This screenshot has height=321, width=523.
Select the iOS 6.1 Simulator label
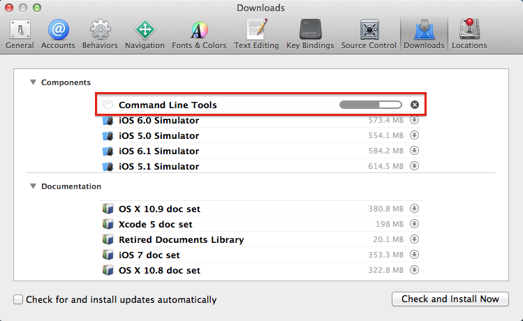point(159,151)
